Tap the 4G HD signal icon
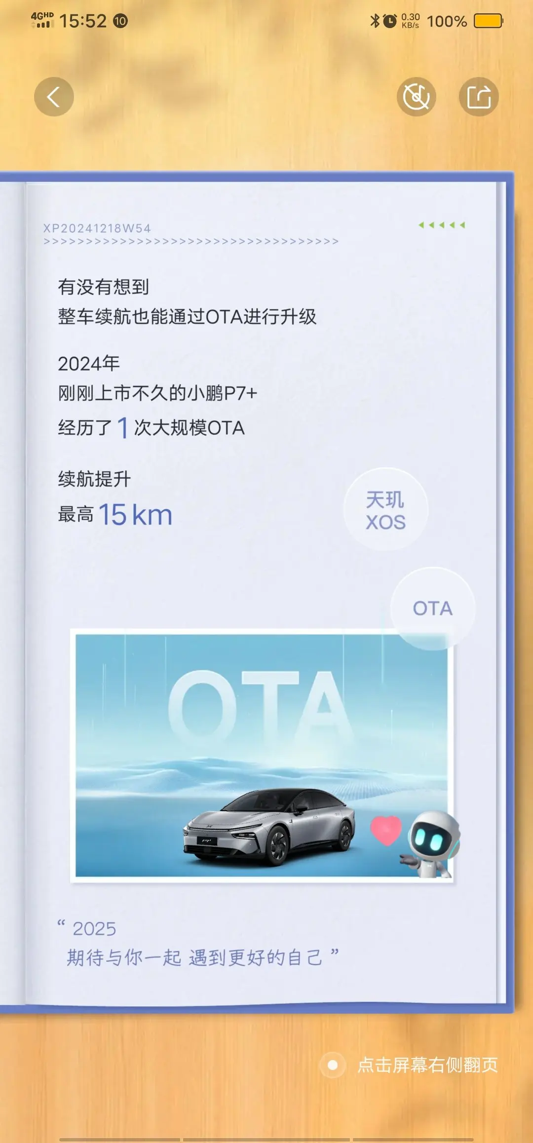 [42, 20]
